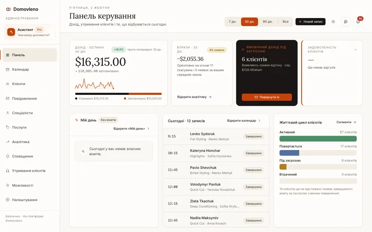Click the $16,315.00 revenue amount
The height and width of the screenshot is (232, 372).
pyautogui.click(x=100, y=62)
